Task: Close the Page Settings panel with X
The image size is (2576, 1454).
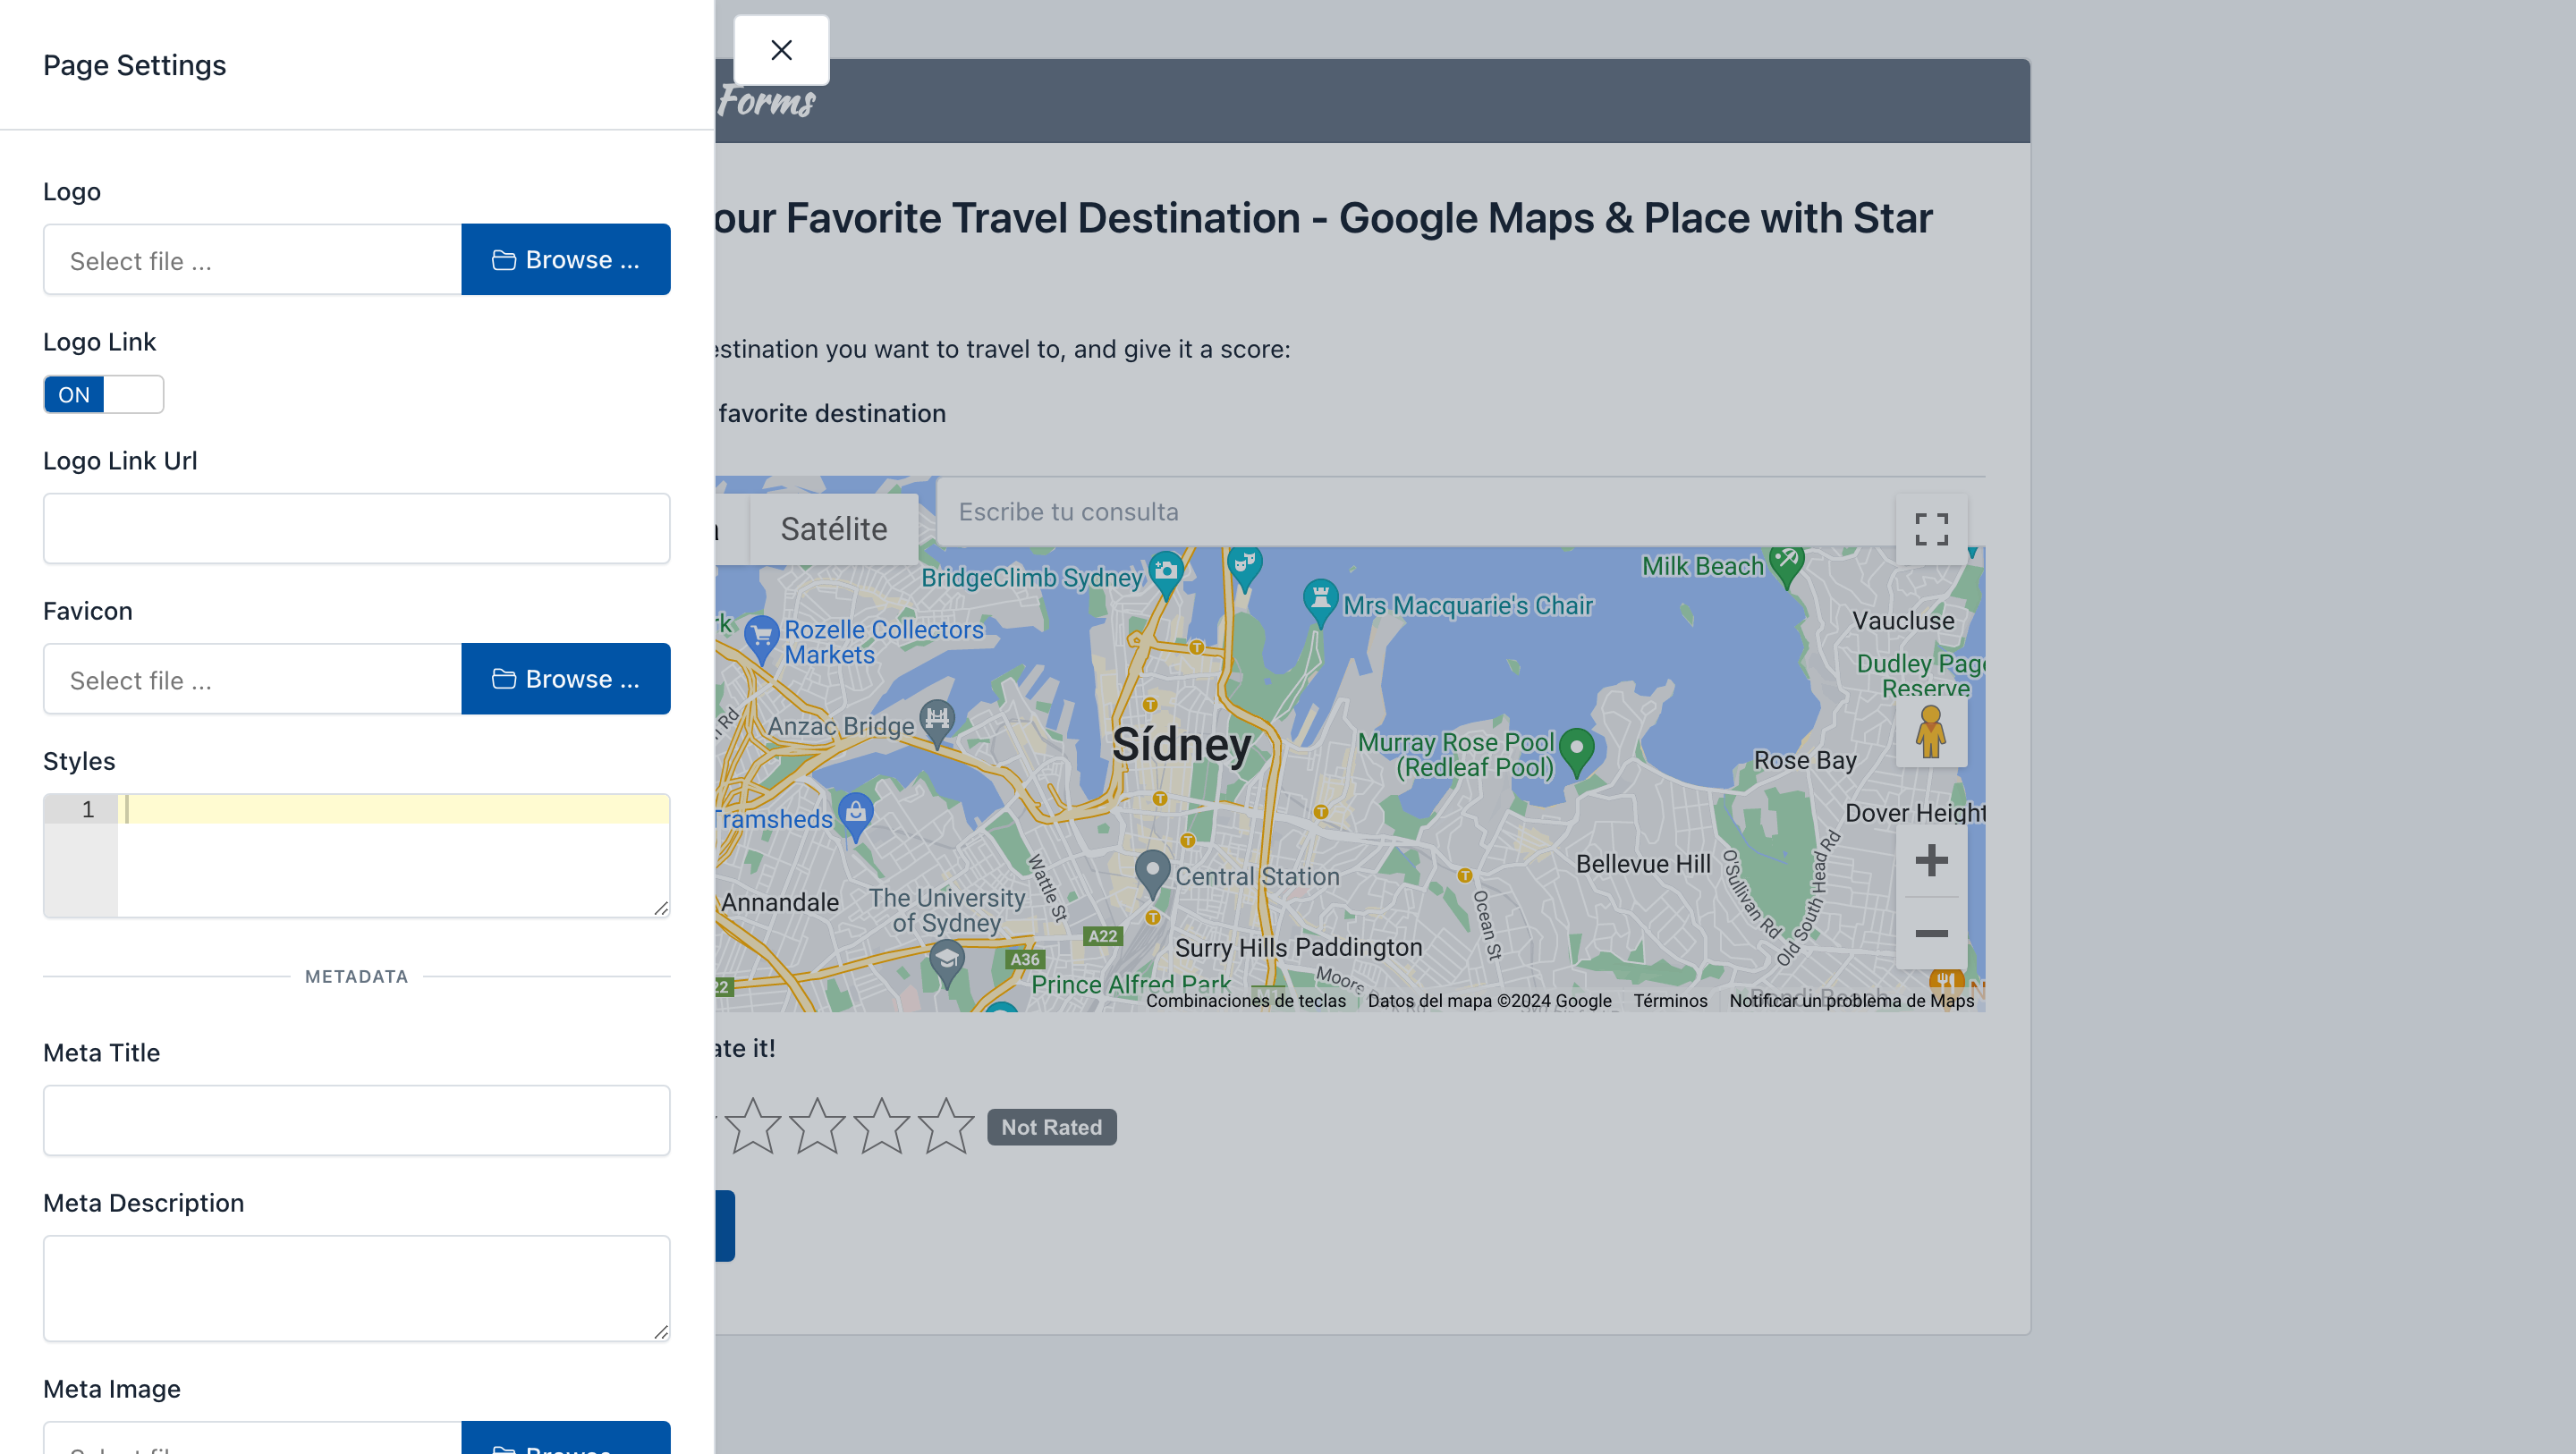Action: (x=781, y=50)
